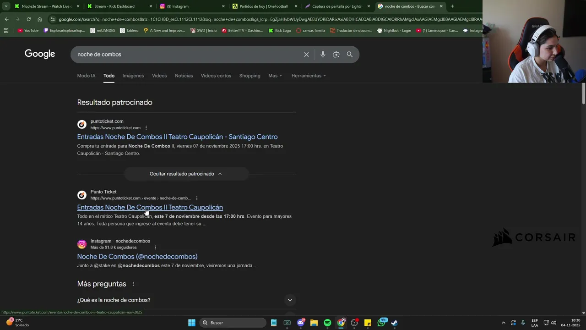
Task: Switch to Modo IA tab
Action: click(86, 76)
